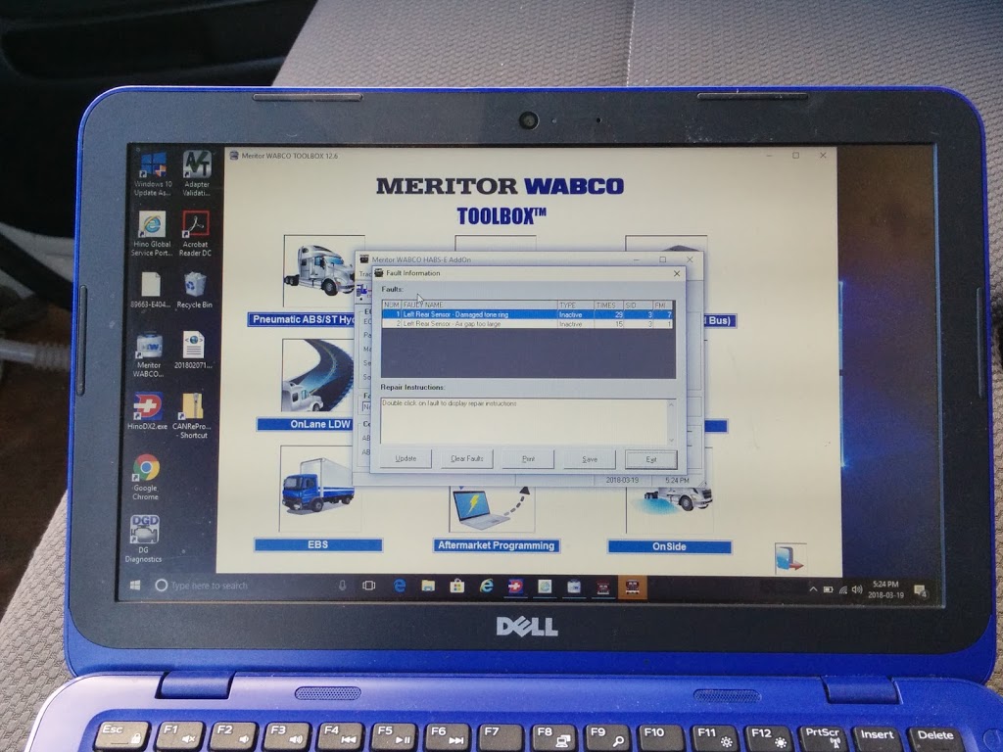The image size is (1003, 752).
Task: Open Acrobat Reader DC desktop icon
Action: pos(195,233)
